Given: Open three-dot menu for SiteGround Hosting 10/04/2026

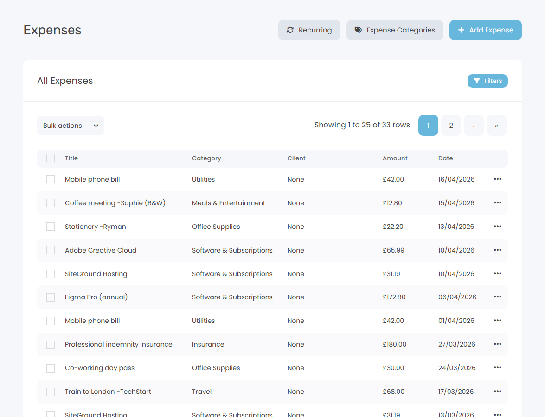Looking at the screenshot, I should (x=497, y=274).
